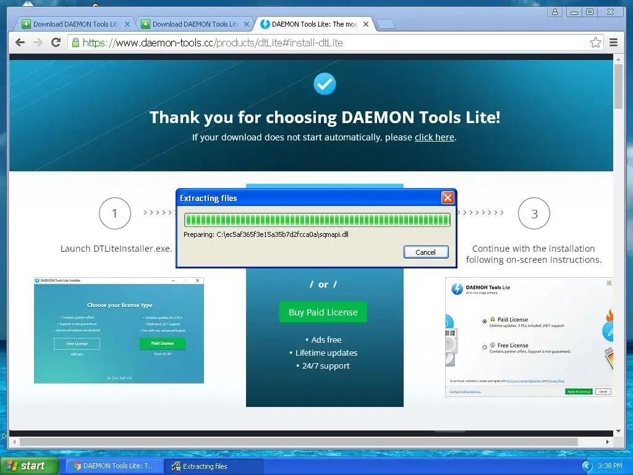Click horizontal scroll left arrow
Image resolution: width=633 pixels, height=475 pixels.
[15, 442]
